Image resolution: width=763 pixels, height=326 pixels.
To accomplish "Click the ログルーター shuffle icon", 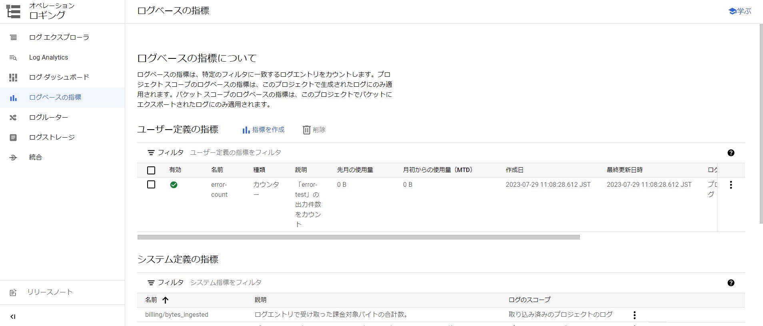I will pos(13,118).
